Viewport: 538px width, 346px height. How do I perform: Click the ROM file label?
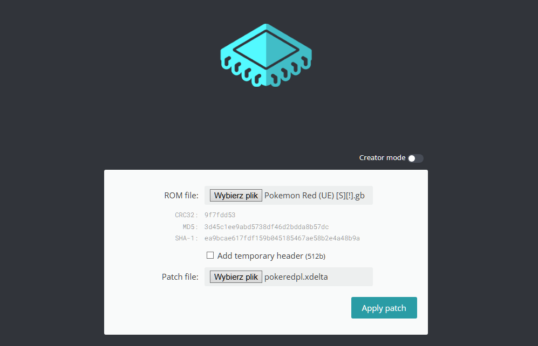point(181,195)
